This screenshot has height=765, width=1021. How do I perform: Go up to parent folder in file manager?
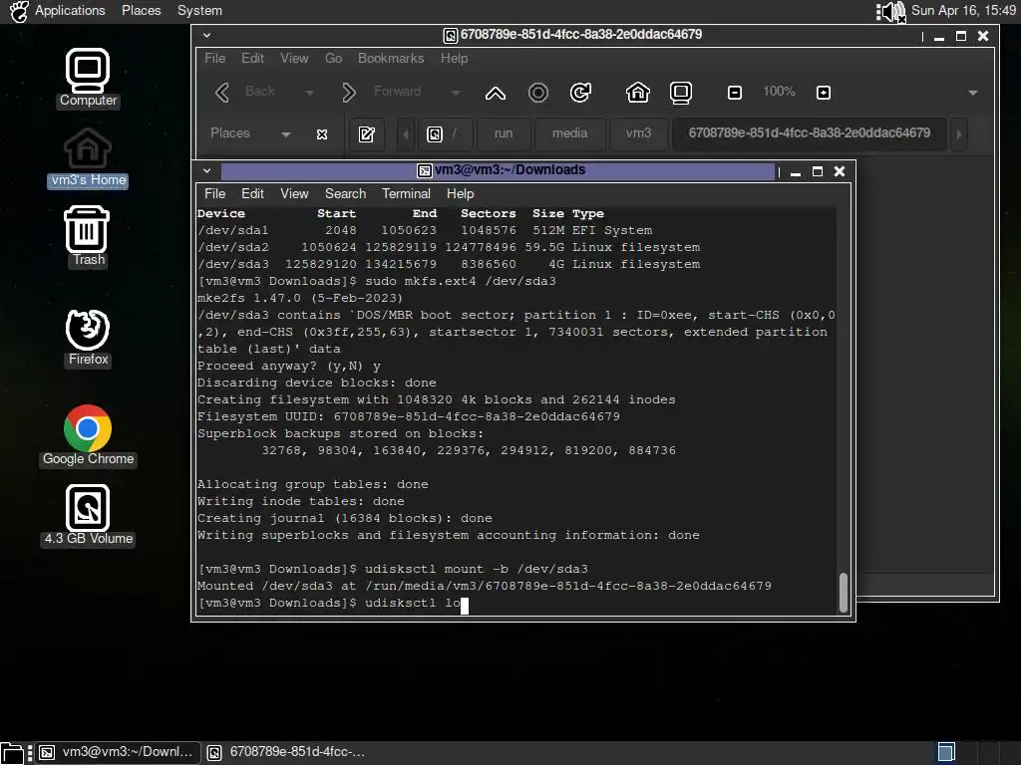pos(496,93)
